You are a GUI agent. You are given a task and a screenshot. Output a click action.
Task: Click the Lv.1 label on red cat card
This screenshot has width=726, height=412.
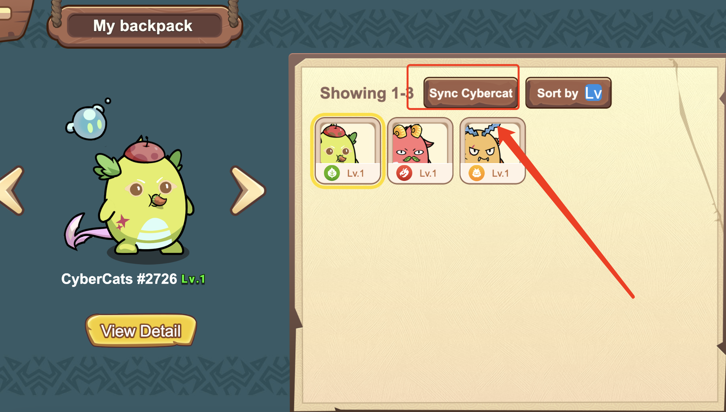coord(428,173)
